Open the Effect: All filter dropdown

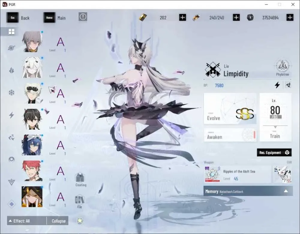pos(27,221)
